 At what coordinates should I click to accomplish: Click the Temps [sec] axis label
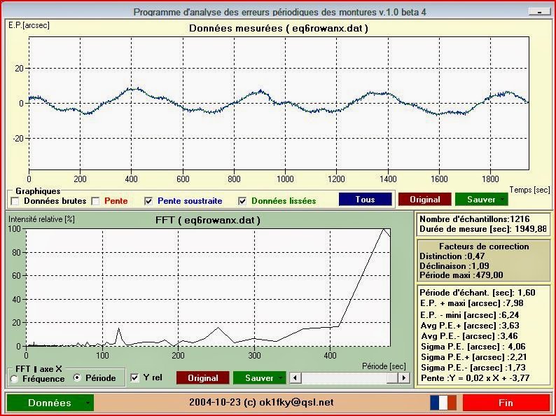pos(530,190)
